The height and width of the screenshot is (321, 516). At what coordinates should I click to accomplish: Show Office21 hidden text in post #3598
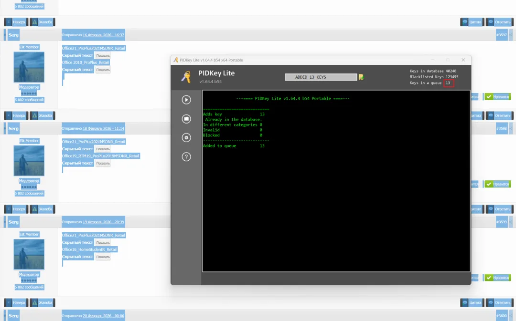[x=103, y=149]
